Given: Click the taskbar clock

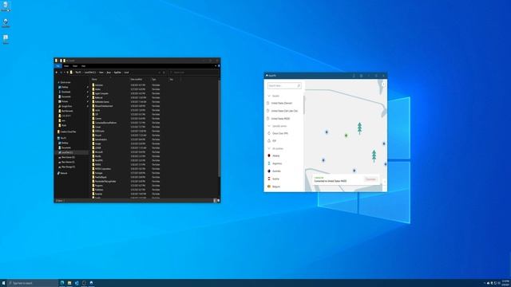Looking at the screenshot, I should coord(505,283).
